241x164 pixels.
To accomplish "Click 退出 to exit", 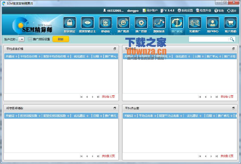I will (x=232, y=11).
